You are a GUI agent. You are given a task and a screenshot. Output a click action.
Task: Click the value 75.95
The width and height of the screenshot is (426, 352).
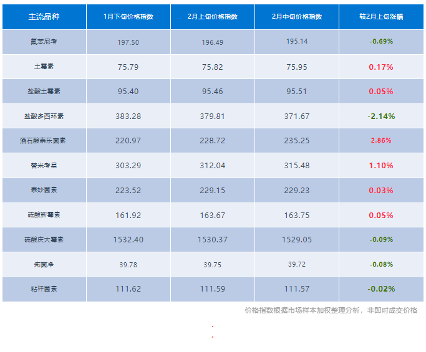pyautogui.click(x=297, y=67)
